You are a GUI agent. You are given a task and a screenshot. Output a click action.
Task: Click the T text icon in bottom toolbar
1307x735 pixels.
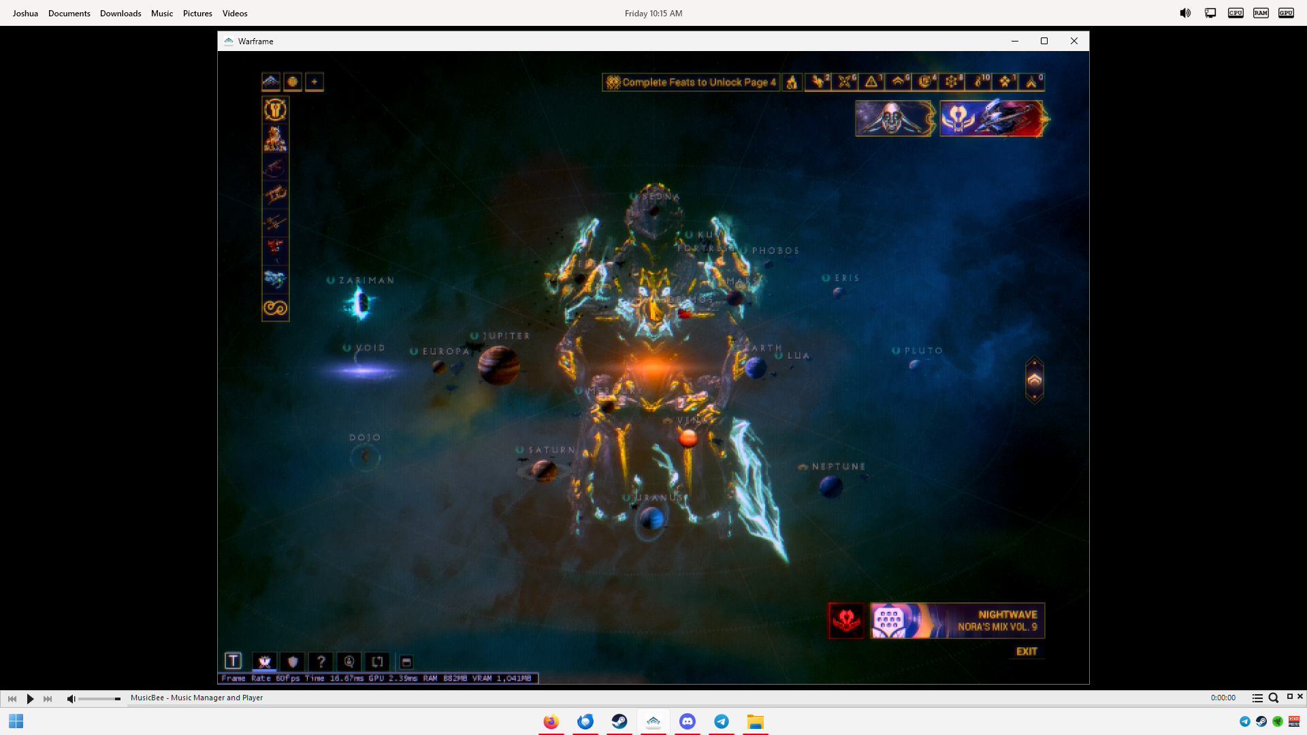233,661
